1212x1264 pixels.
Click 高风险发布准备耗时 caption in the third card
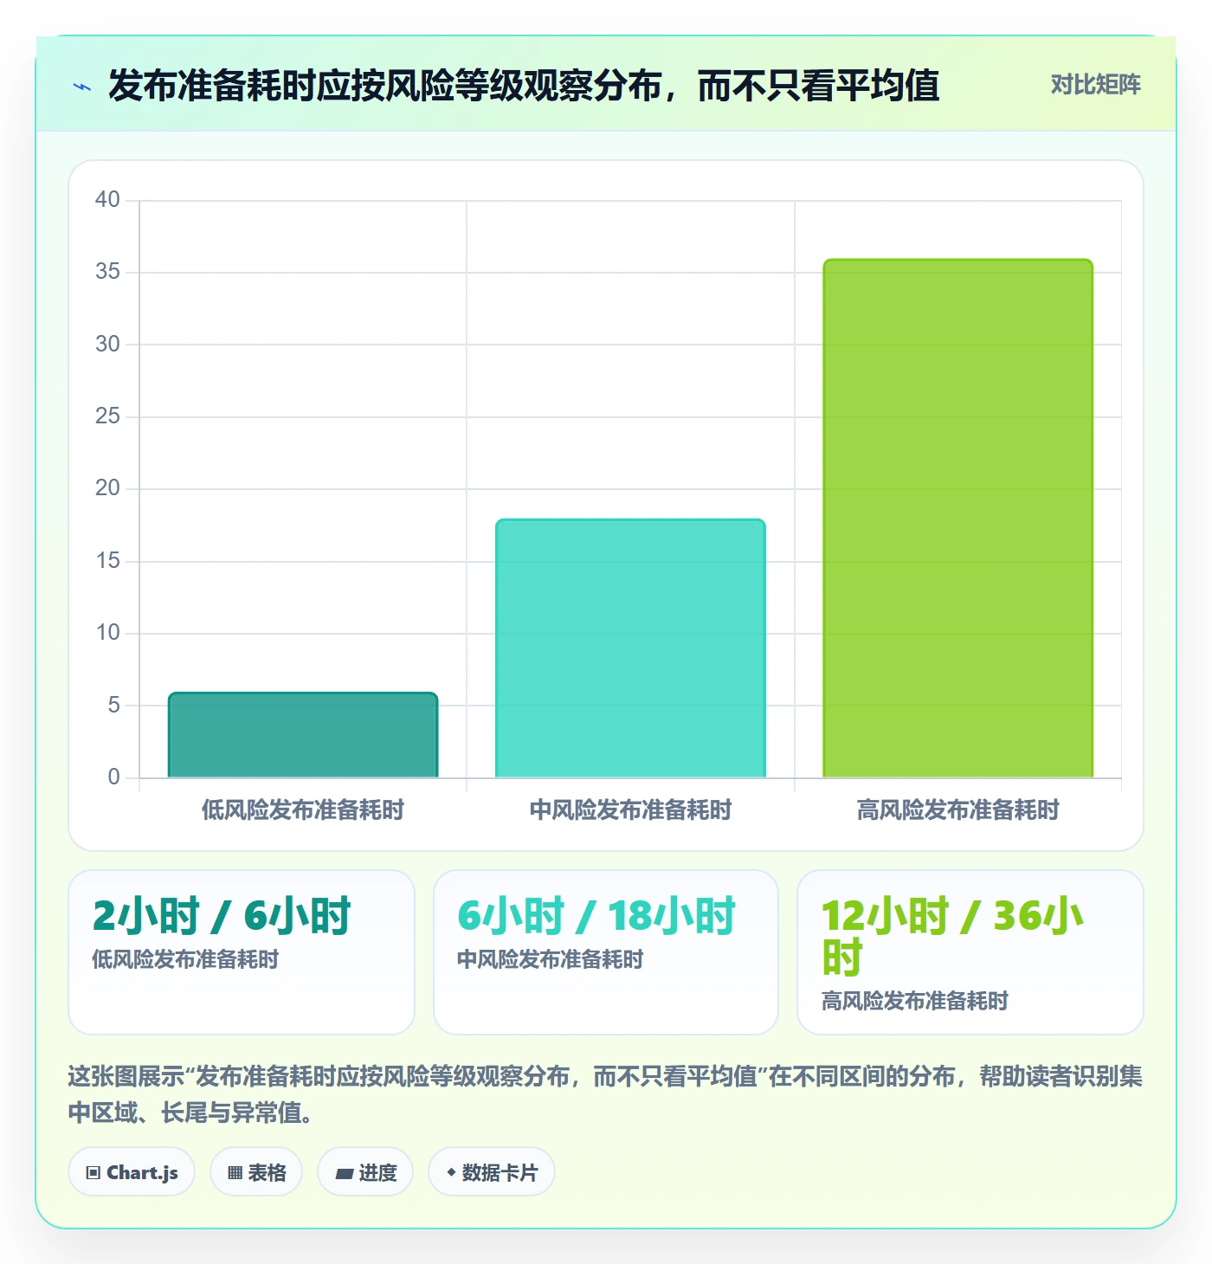pyautogui.click(x=915, y=1001)
